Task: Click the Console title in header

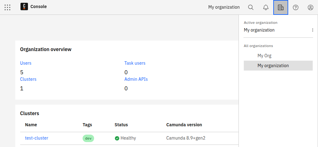Action: click(x=39, y=6)
